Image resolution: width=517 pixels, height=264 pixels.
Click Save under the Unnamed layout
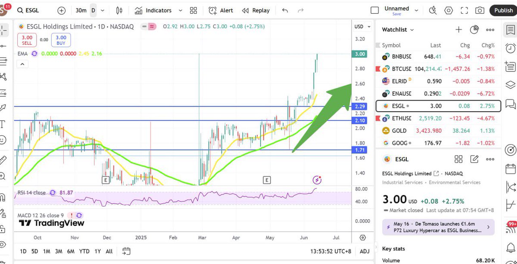(x=397, y=14)
